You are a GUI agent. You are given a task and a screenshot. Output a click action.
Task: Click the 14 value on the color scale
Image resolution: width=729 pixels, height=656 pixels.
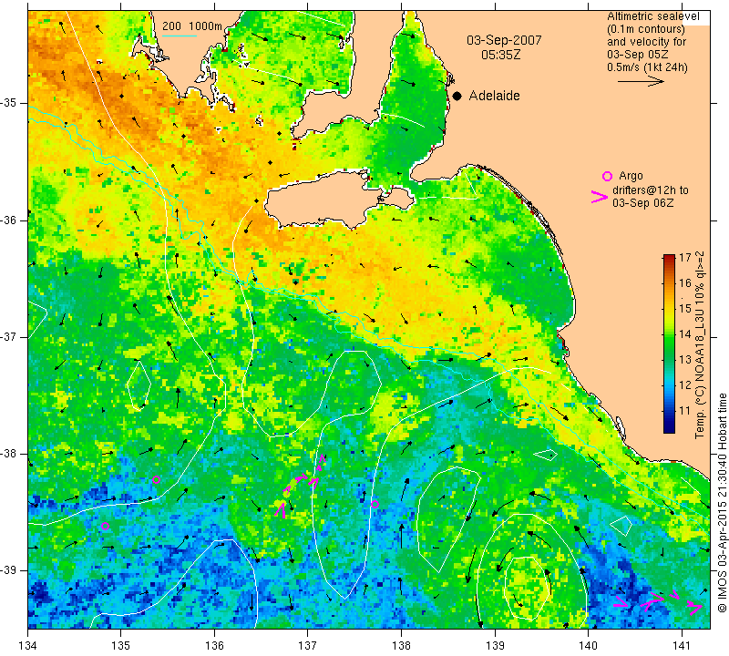click(x=685, y=333)
